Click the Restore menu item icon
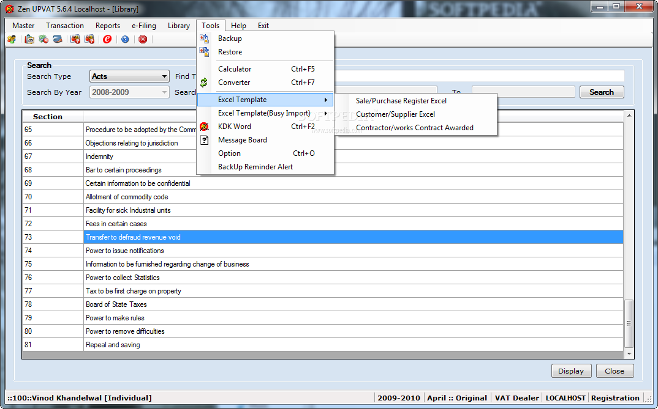 [204, 52]
